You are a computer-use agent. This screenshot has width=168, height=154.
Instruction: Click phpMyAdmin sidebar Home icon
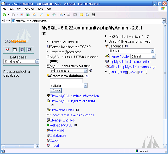click(8, 50)
